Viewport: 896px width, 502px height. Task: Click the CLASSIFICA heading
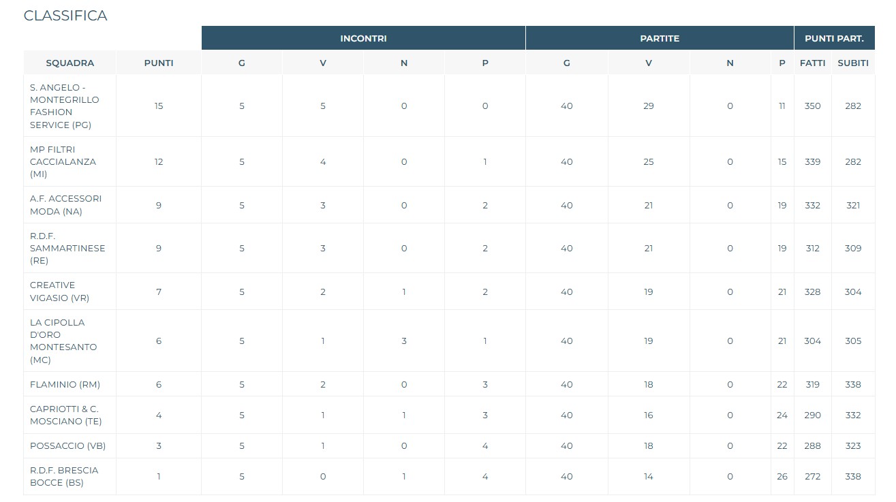click(x=65, y=16)
